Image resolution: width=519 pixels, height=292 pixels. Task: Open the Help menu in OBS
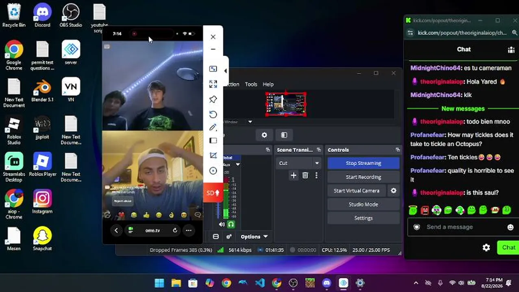(268, 84)
